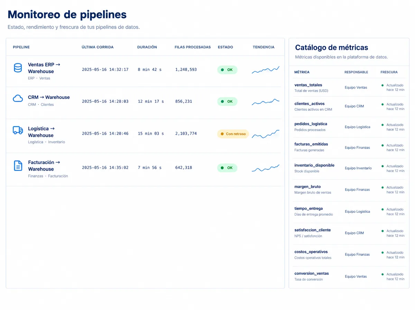Click the Con retraso status badge
The height and width of the screenshot is (310, 415).
[233, 134]
